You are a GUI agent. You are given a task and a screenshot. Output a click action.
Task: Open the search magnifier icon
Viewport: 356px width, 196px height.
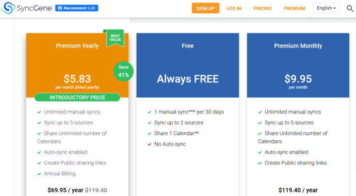[x=350, y=8]
